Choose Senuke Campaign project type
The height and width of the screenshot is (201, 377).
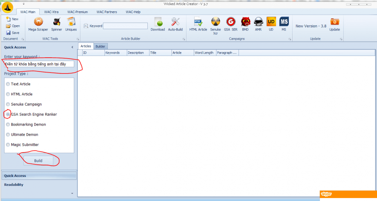point(8,104)
